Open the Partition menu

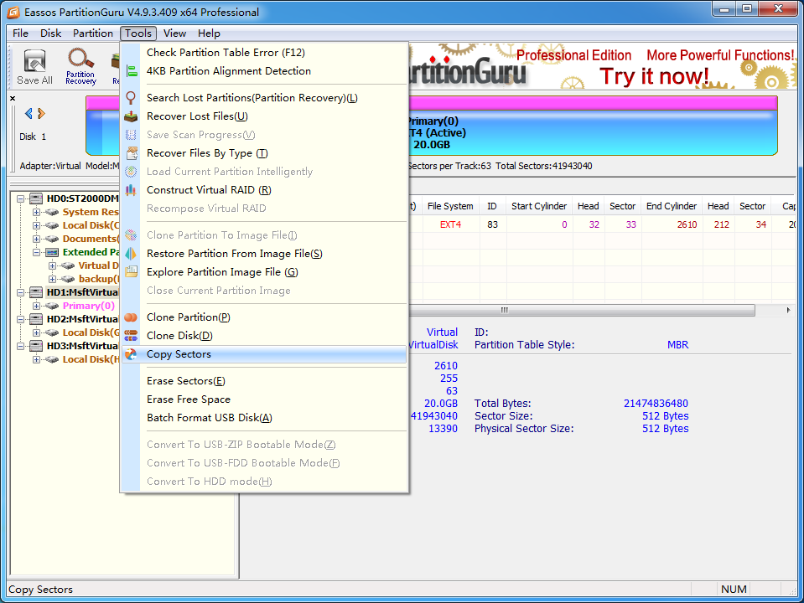93,33
